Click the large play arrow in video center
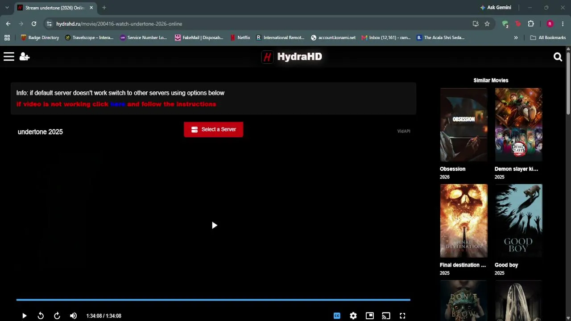 click(x=214, y=225)
